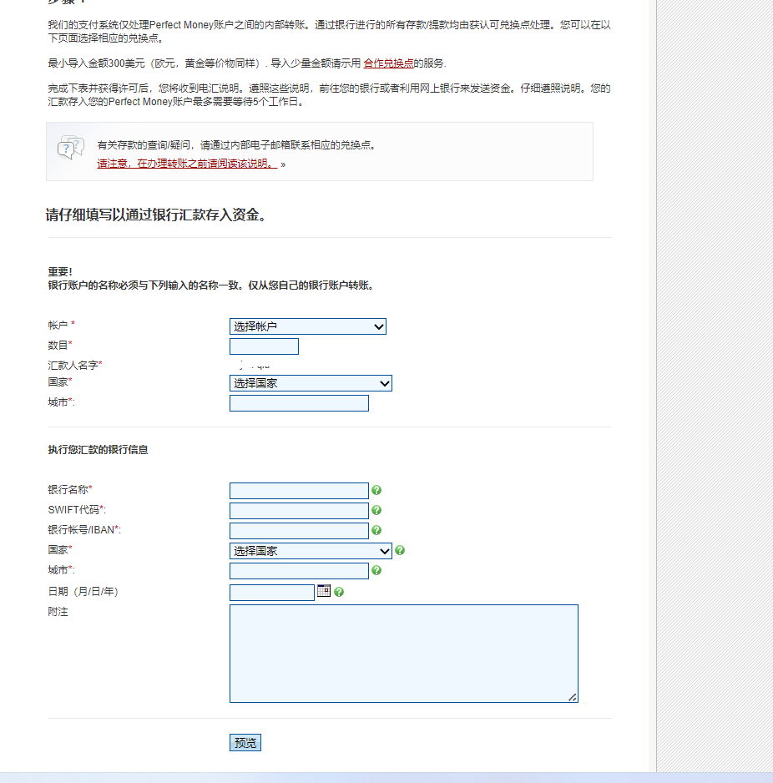The width and height of the screenshot is (773, 783).
Task: View help icon beside the bank 城市 field
Action: pyautogui.click(x=376, y=571)
